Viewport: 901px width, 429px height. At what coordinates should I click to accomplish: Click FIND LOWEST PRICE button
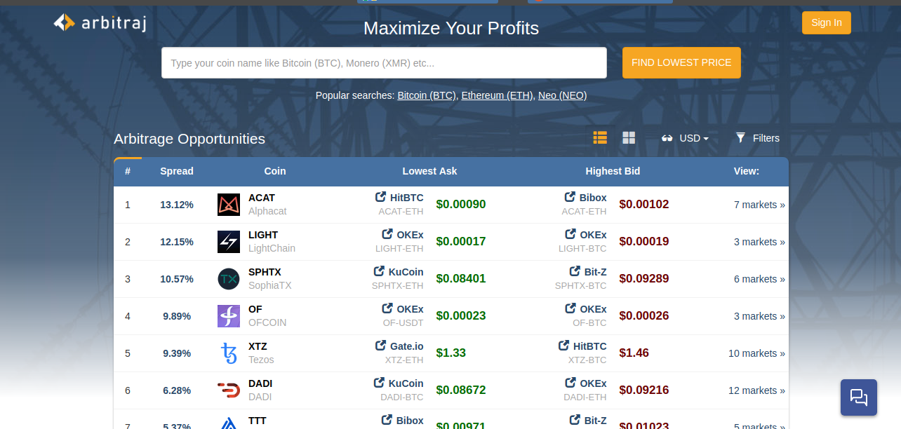click(681, 62)
